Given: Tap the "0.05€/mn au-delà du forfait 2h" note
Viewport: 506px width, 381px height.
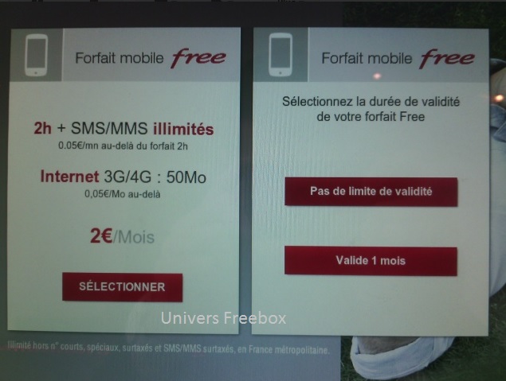Looking at the screenshot, I should pos(123,146).
